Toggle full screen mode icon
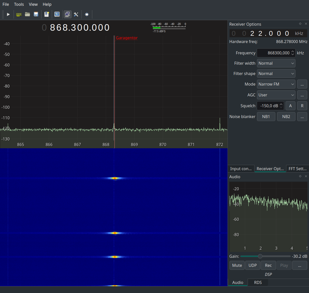309x293 pixels. (x=87, y=14)
